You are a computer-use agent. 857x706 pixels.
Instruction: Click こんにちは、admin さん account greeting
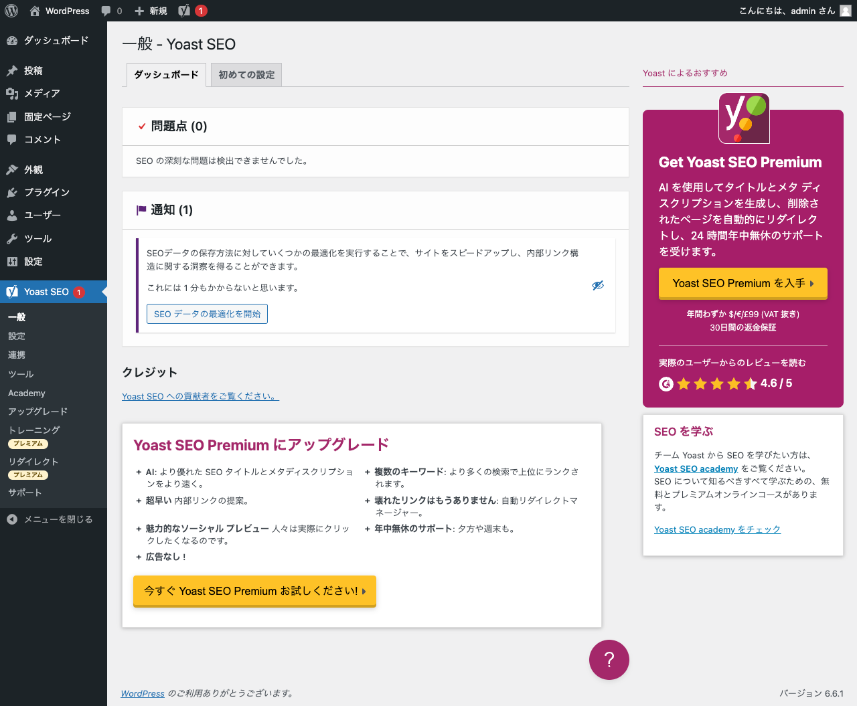787,11
